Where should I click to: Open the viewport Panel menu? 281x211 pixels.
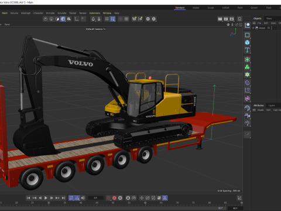(7, 25)
